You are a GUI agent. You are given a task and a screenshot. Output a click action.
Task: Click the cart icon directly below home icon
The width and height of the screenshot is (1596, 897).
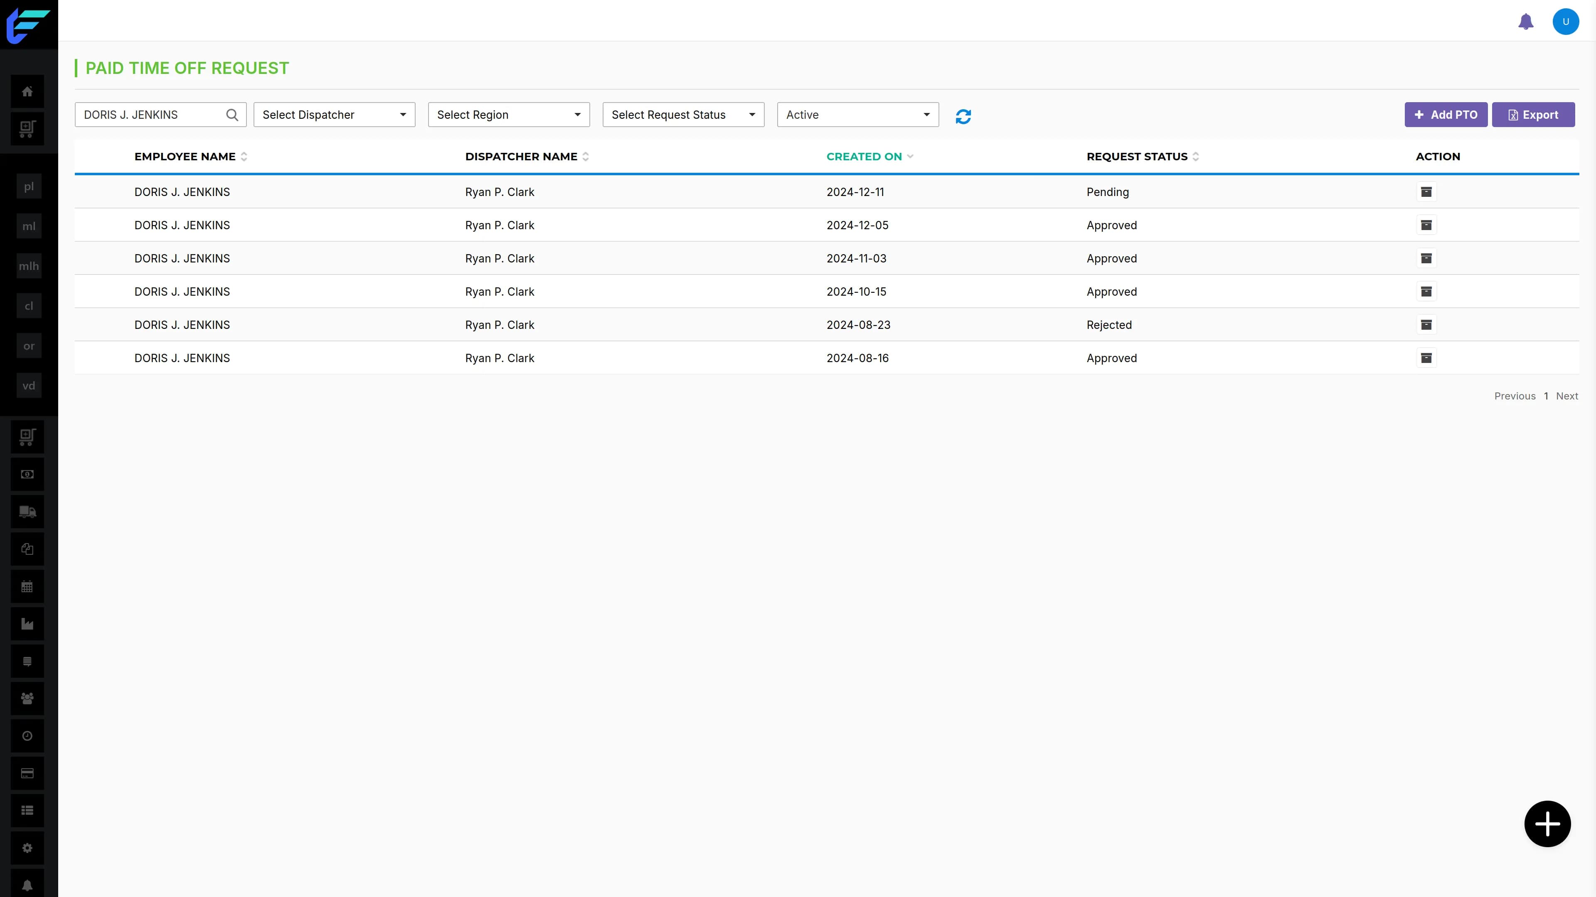click(x=27, y=129)
